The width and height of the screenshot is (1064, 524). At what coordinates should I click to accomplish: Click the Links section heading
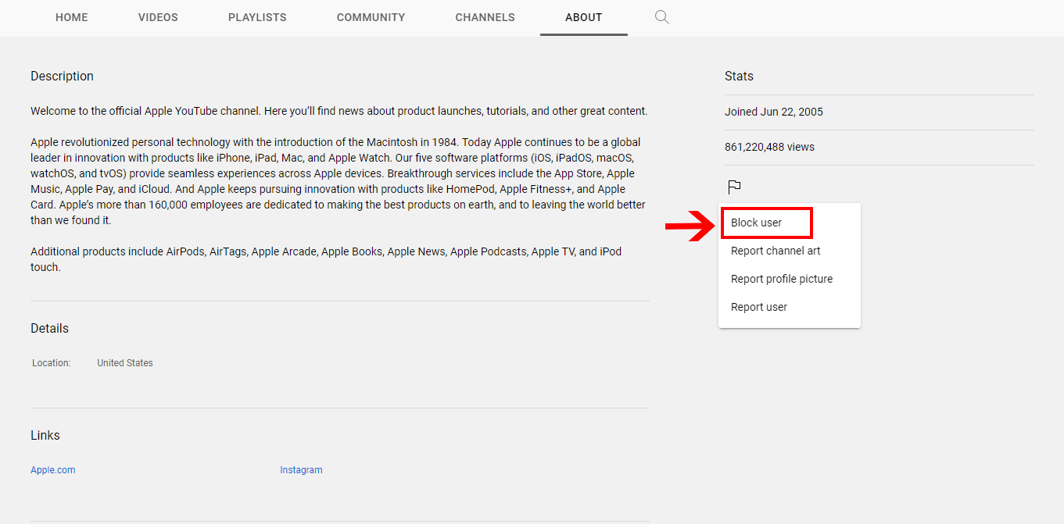(45, 435)
